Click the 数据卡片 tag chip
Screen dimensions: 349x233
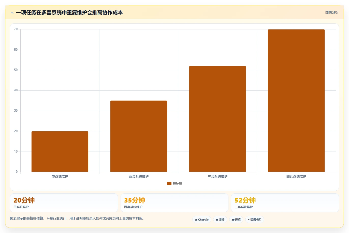[255, 220]
